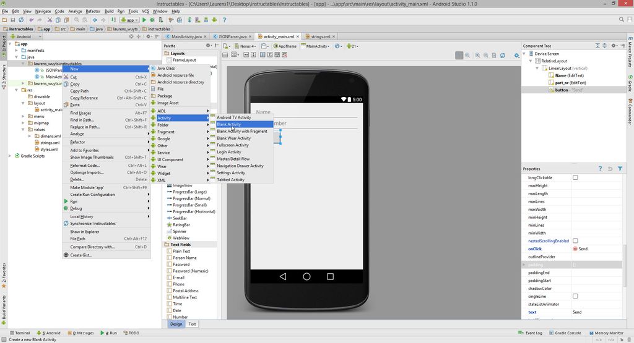The height and width of the screenshot is (343, 634).
Task: Click the Name field in the phone preview
Action: pos(306,112)
